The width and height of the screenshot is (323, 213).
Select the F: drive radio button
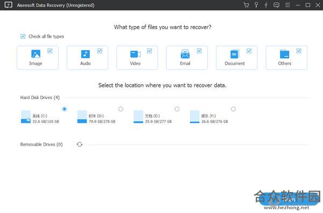233,109
